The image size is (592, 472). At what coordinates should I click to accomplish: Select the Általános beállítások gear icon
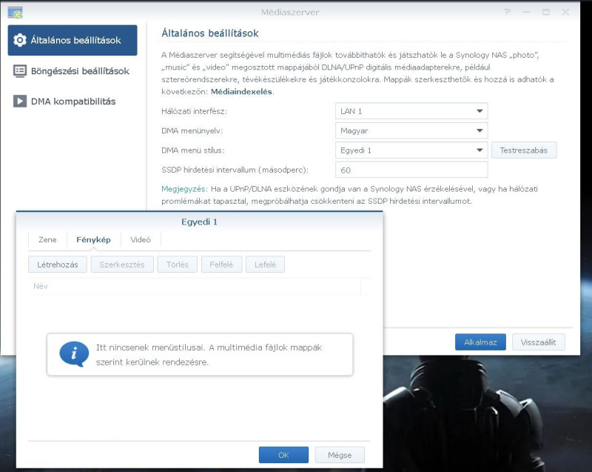(20, 40)
